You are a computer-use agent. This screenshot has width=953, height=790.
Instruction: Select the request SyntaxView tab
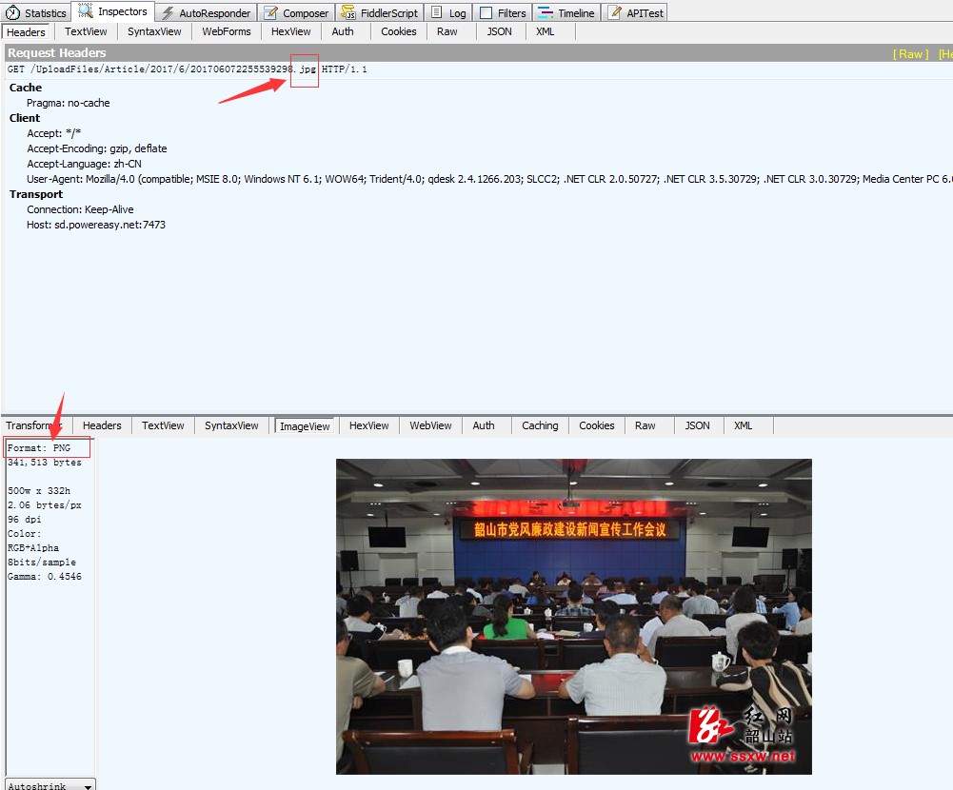154,31
